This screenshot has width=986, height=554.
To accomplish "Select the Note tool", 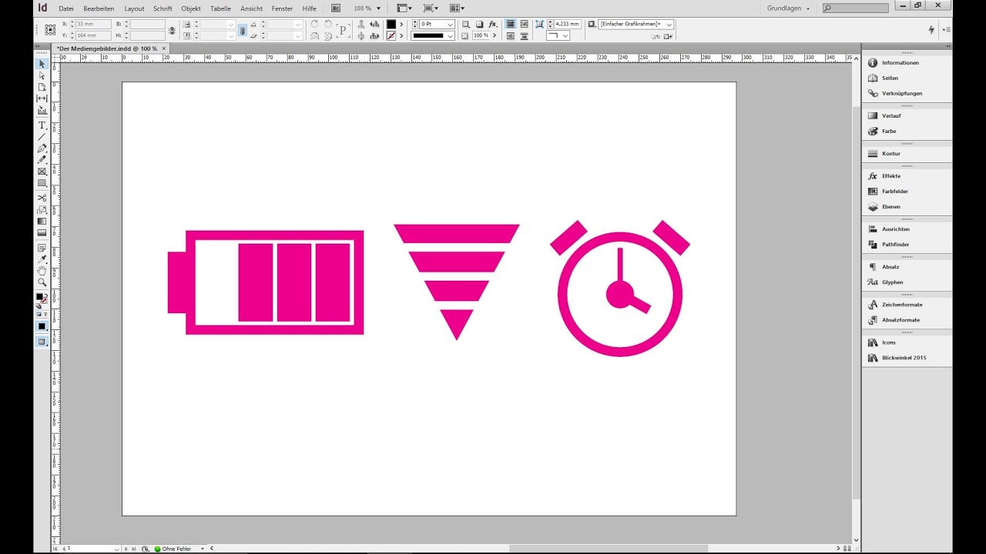I will [42, 248].
